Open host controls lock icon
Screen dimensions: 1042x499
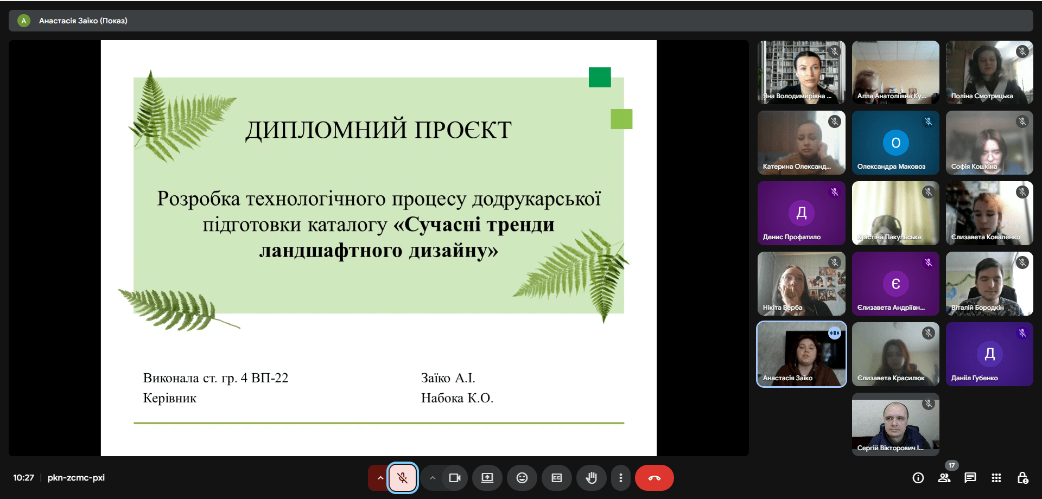[1022, 478]
